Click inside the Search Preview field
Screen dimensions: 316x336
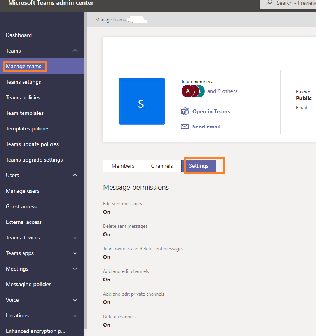coord(295,3)
